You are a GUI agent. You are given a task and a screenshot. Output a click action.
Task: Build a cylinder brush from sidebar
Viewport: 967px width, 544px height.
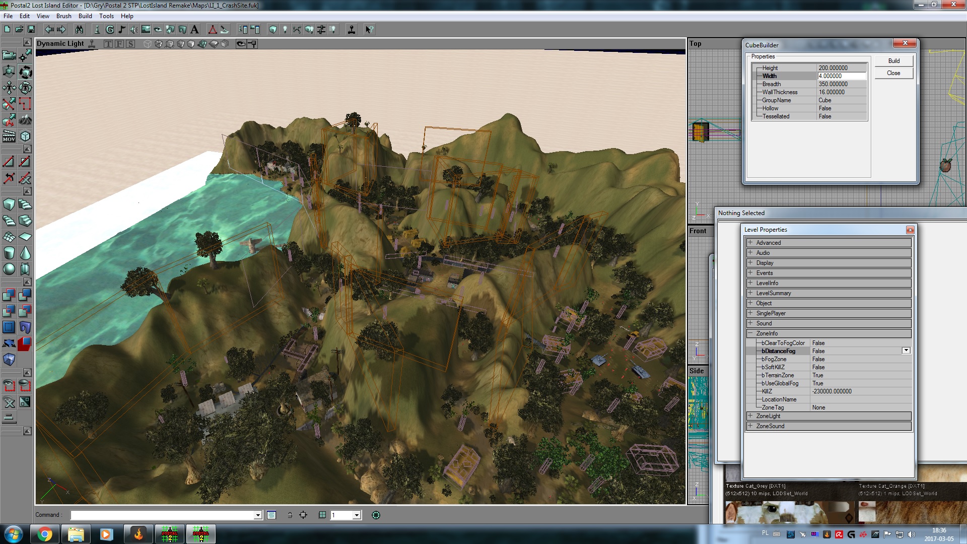click(9, 252)
